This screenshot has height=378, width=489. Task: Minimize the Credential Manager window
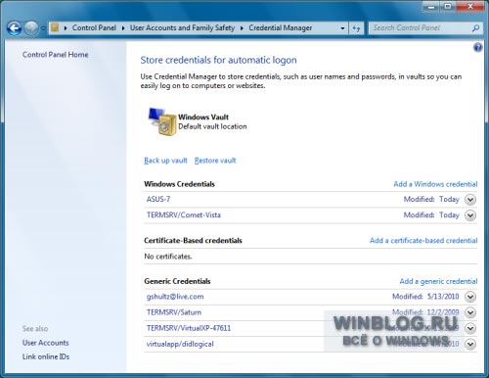point(431,7)
